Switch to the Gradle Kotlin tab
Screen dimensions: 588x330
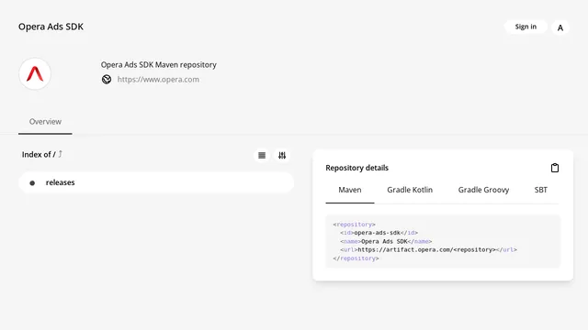pyautogui.click(x=410, y=190)
